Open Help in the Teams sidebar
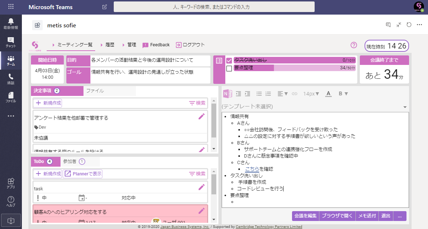 click(11, 201)
